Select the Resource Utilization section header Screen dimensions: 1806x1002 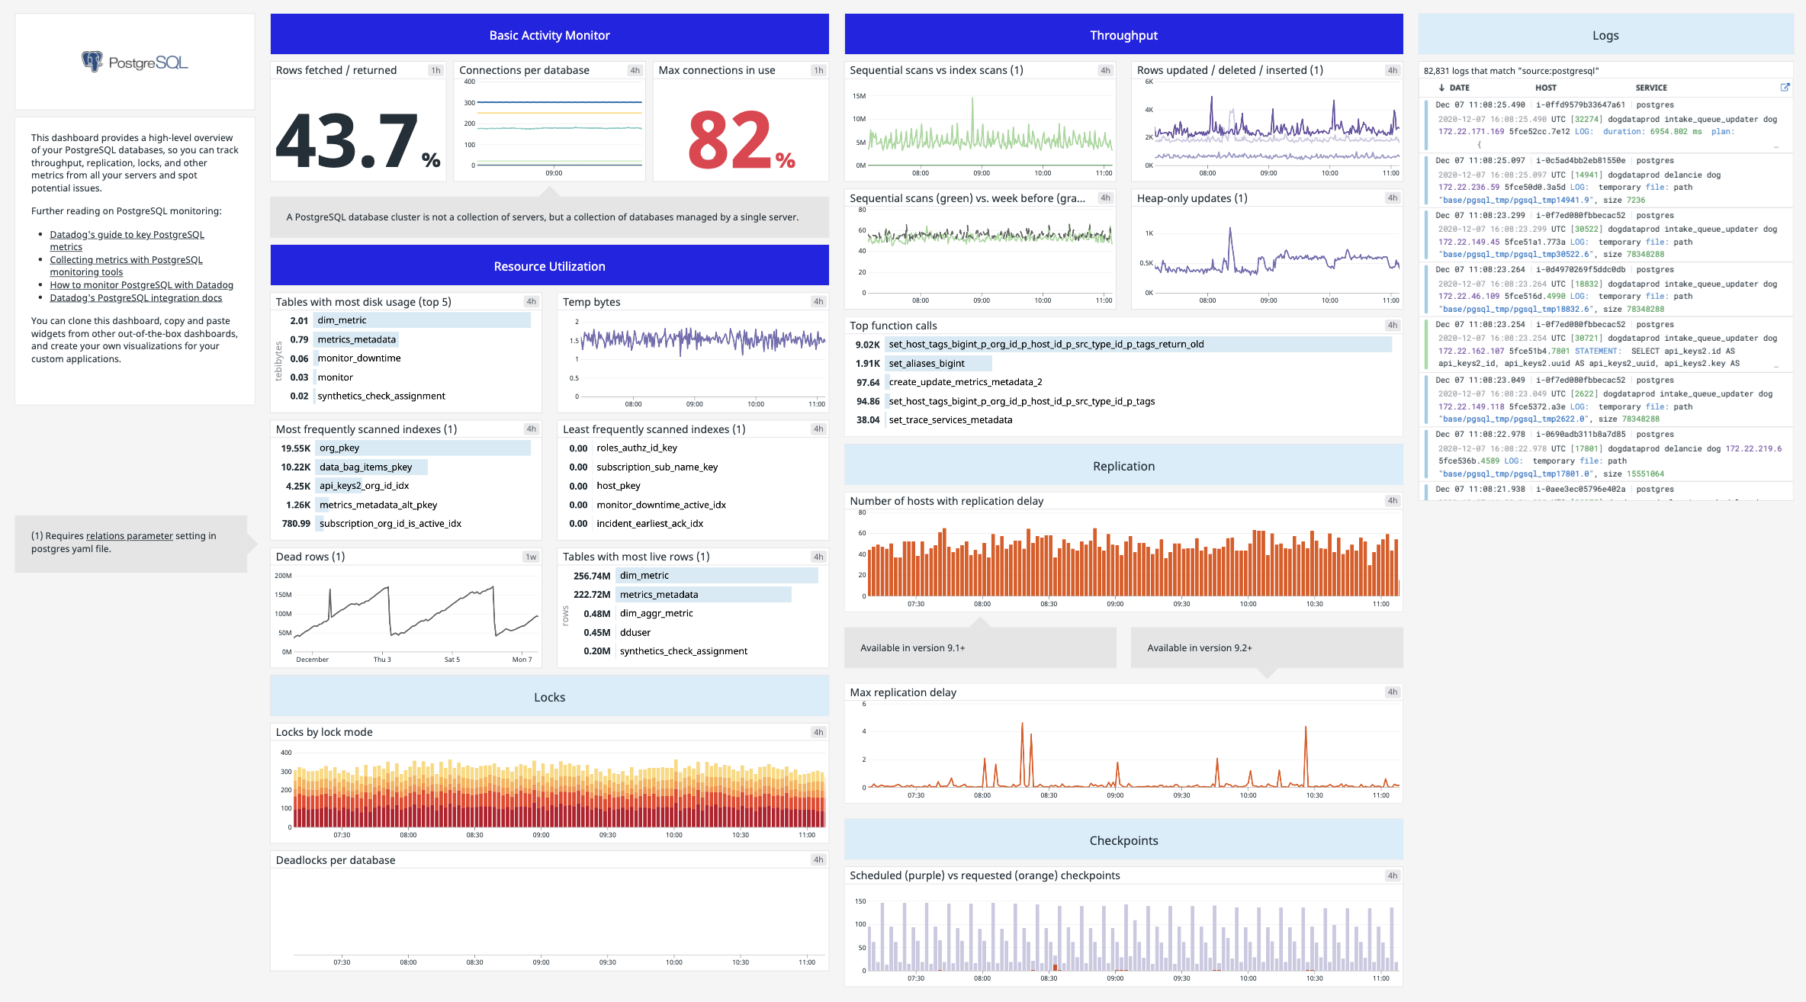549,266
